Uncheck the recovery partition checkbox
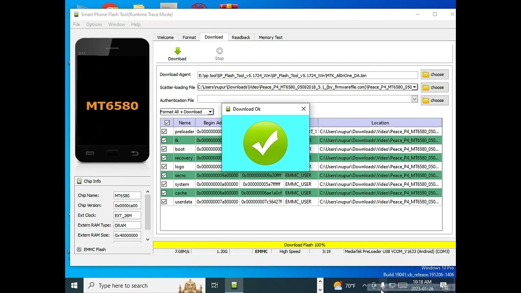The height and width of the screenshot is (293, 521). click(x=164, y=157)
